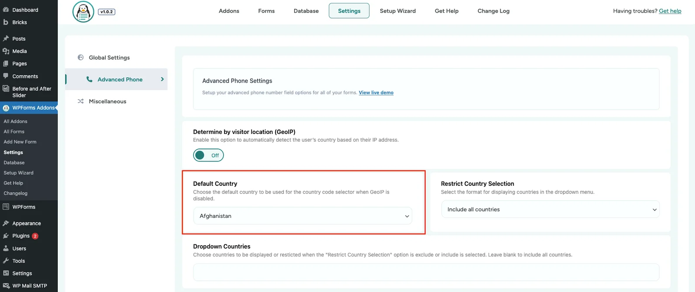This screenshot has height=292, width=695.
Task: Click the Miscellaneous shuffle icon
Action: (x=81, y=101)
